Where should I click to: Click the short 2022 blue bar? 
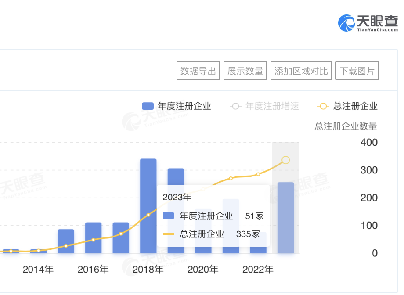click(x=258, y=248)
